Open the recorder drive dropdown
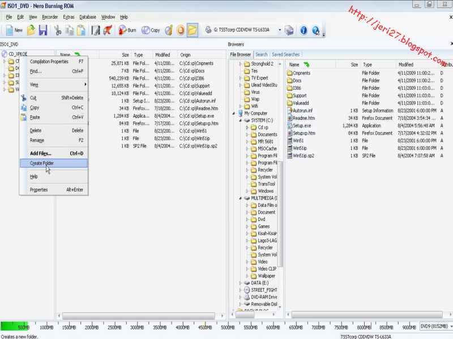453x339 pixels. click(279, 30)
